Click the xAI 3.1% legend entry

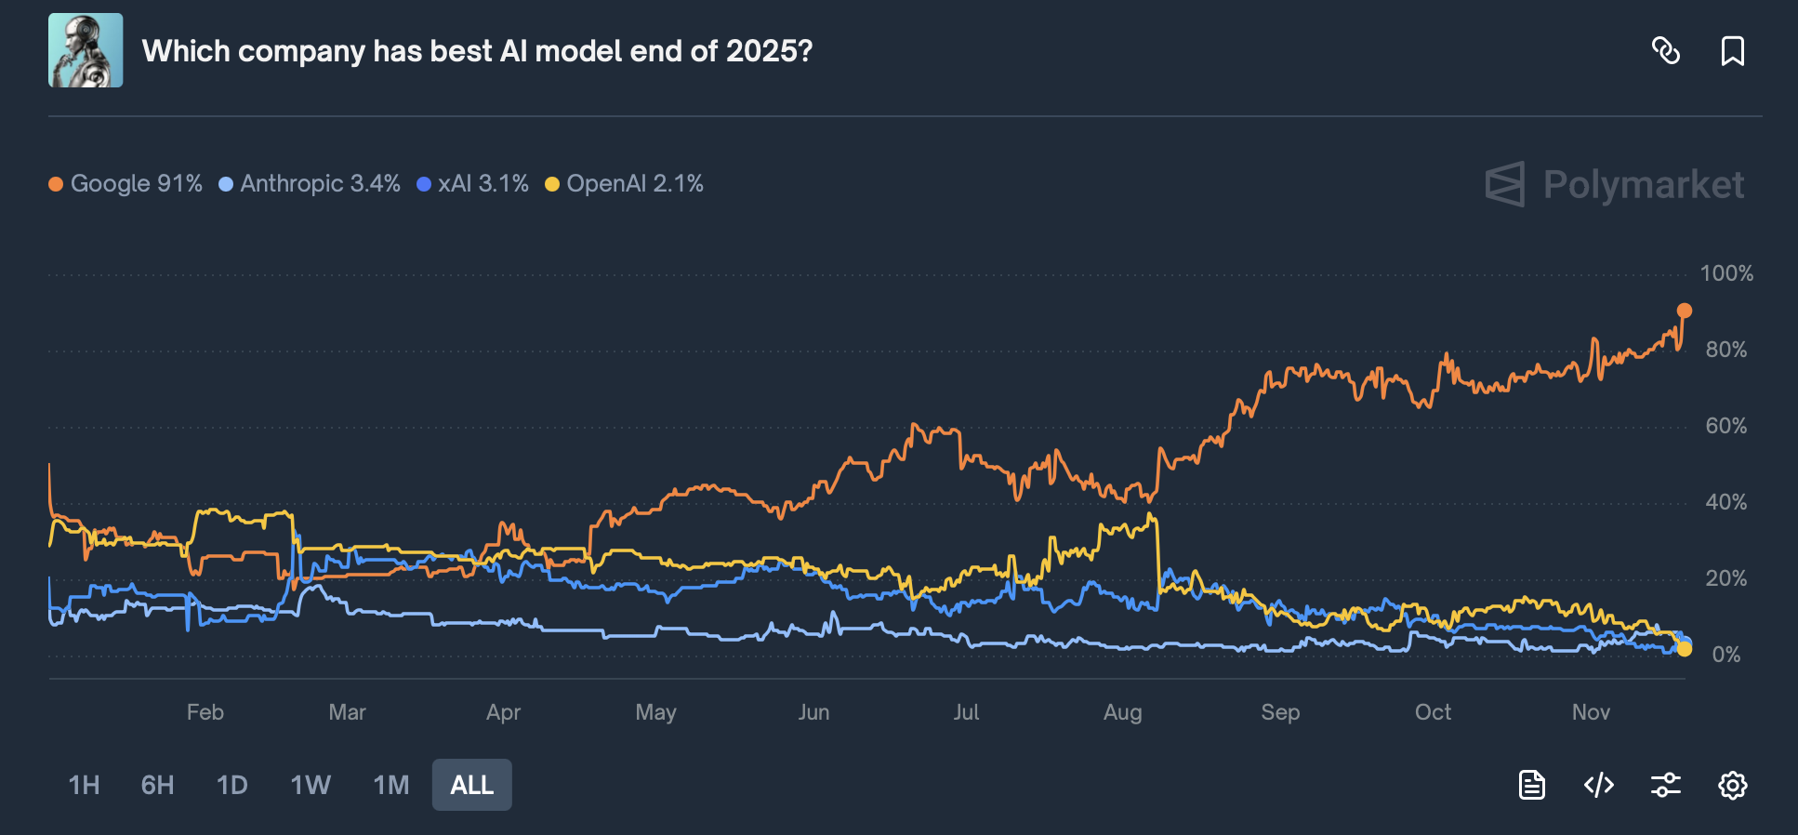pyautogui.click(x=472, y=183)
